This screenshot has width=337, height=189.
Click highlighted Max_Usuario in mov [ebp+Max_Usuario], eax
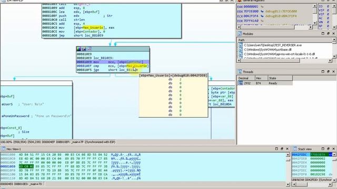(93, 28)
